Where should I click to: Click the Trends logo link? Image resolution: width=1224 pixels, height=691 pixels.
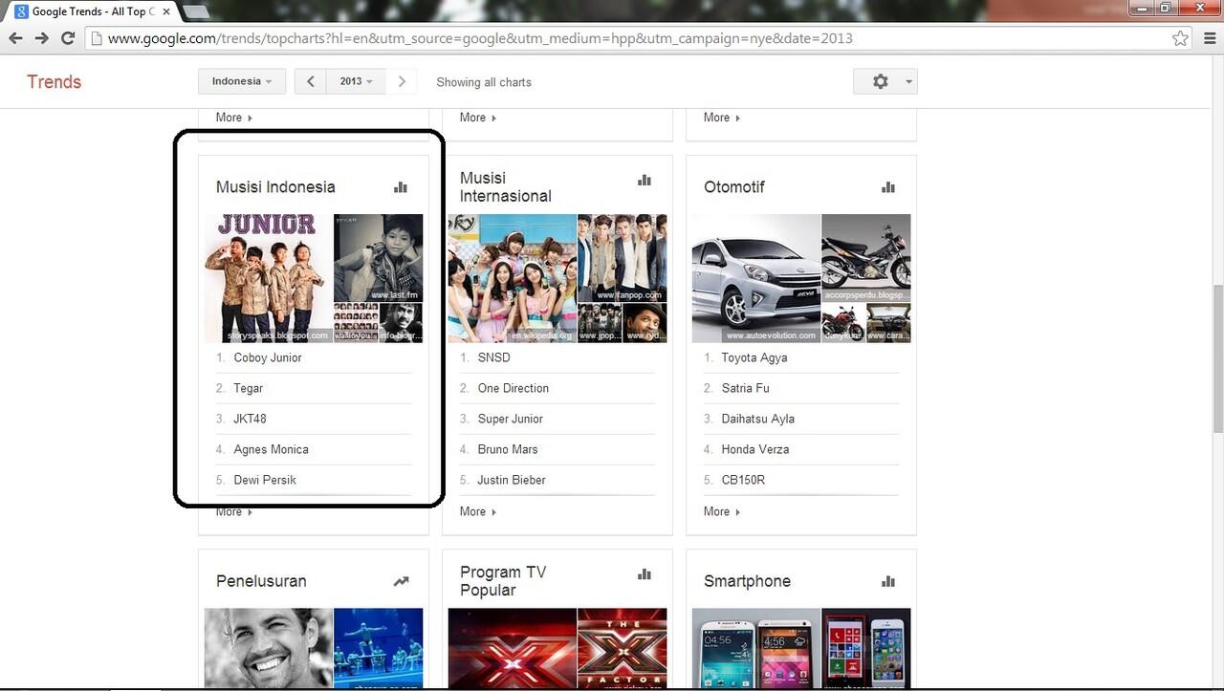pyautogui.click(x=54, y=81)
